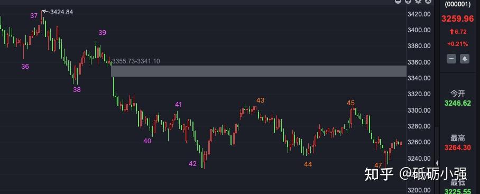
Task: Select wave marker 42 near the low
Action: click(x=192, y=164)
